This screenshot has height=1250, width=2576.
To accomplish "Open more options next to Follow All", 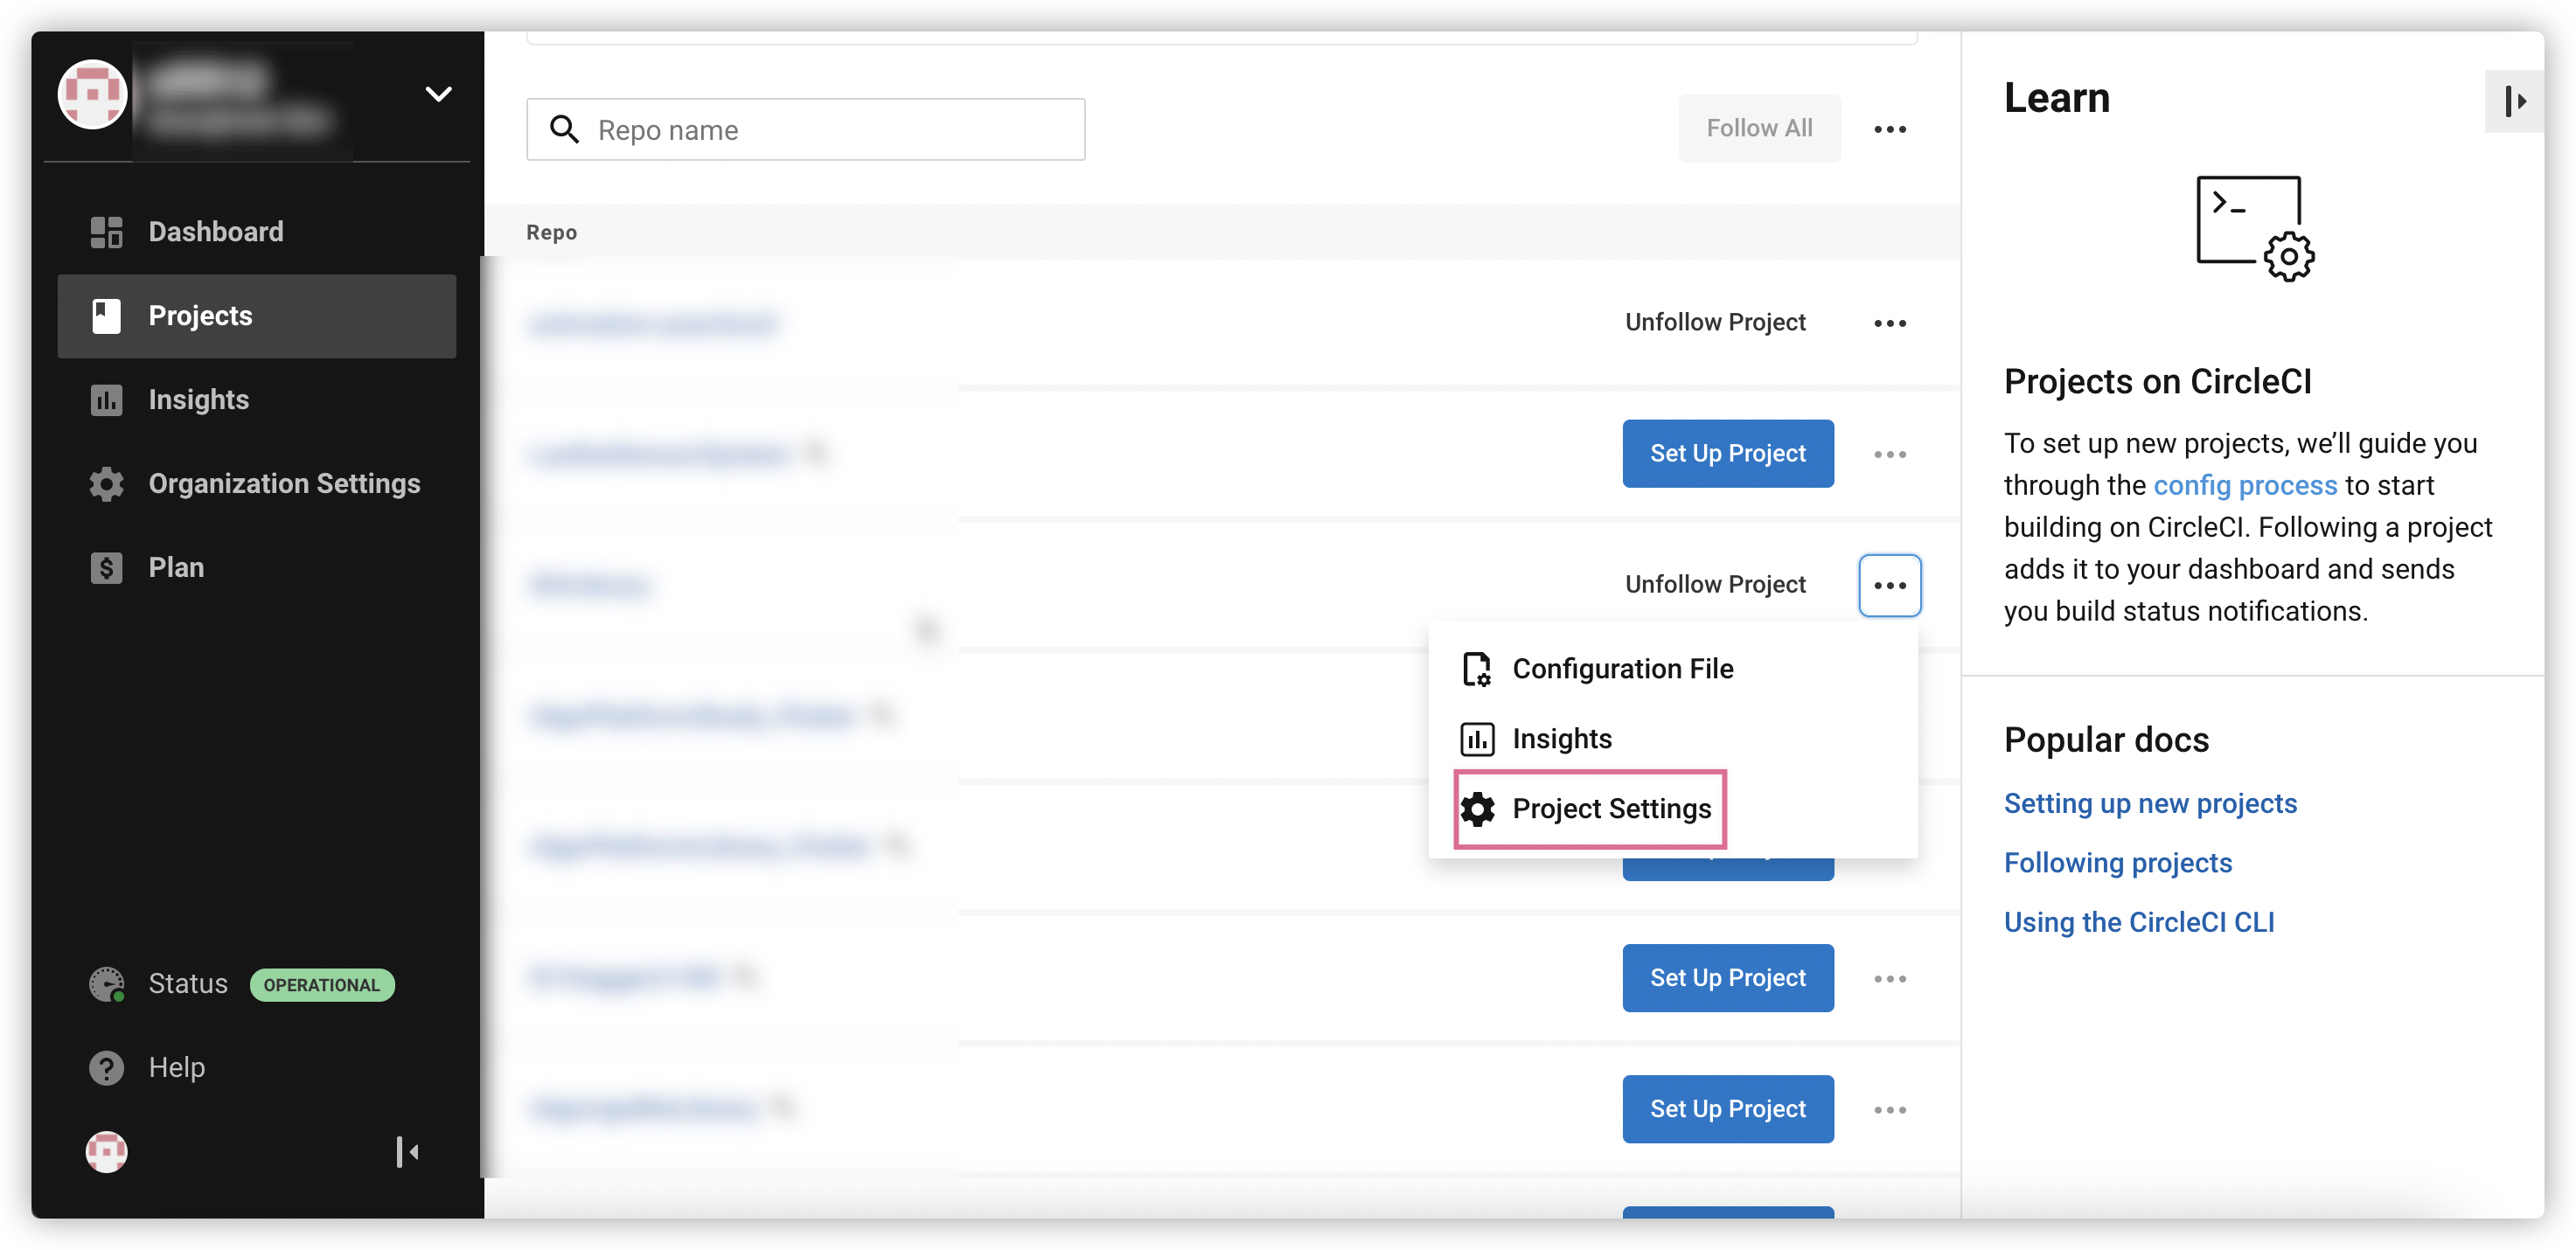I will click(x=1889, y=129).
